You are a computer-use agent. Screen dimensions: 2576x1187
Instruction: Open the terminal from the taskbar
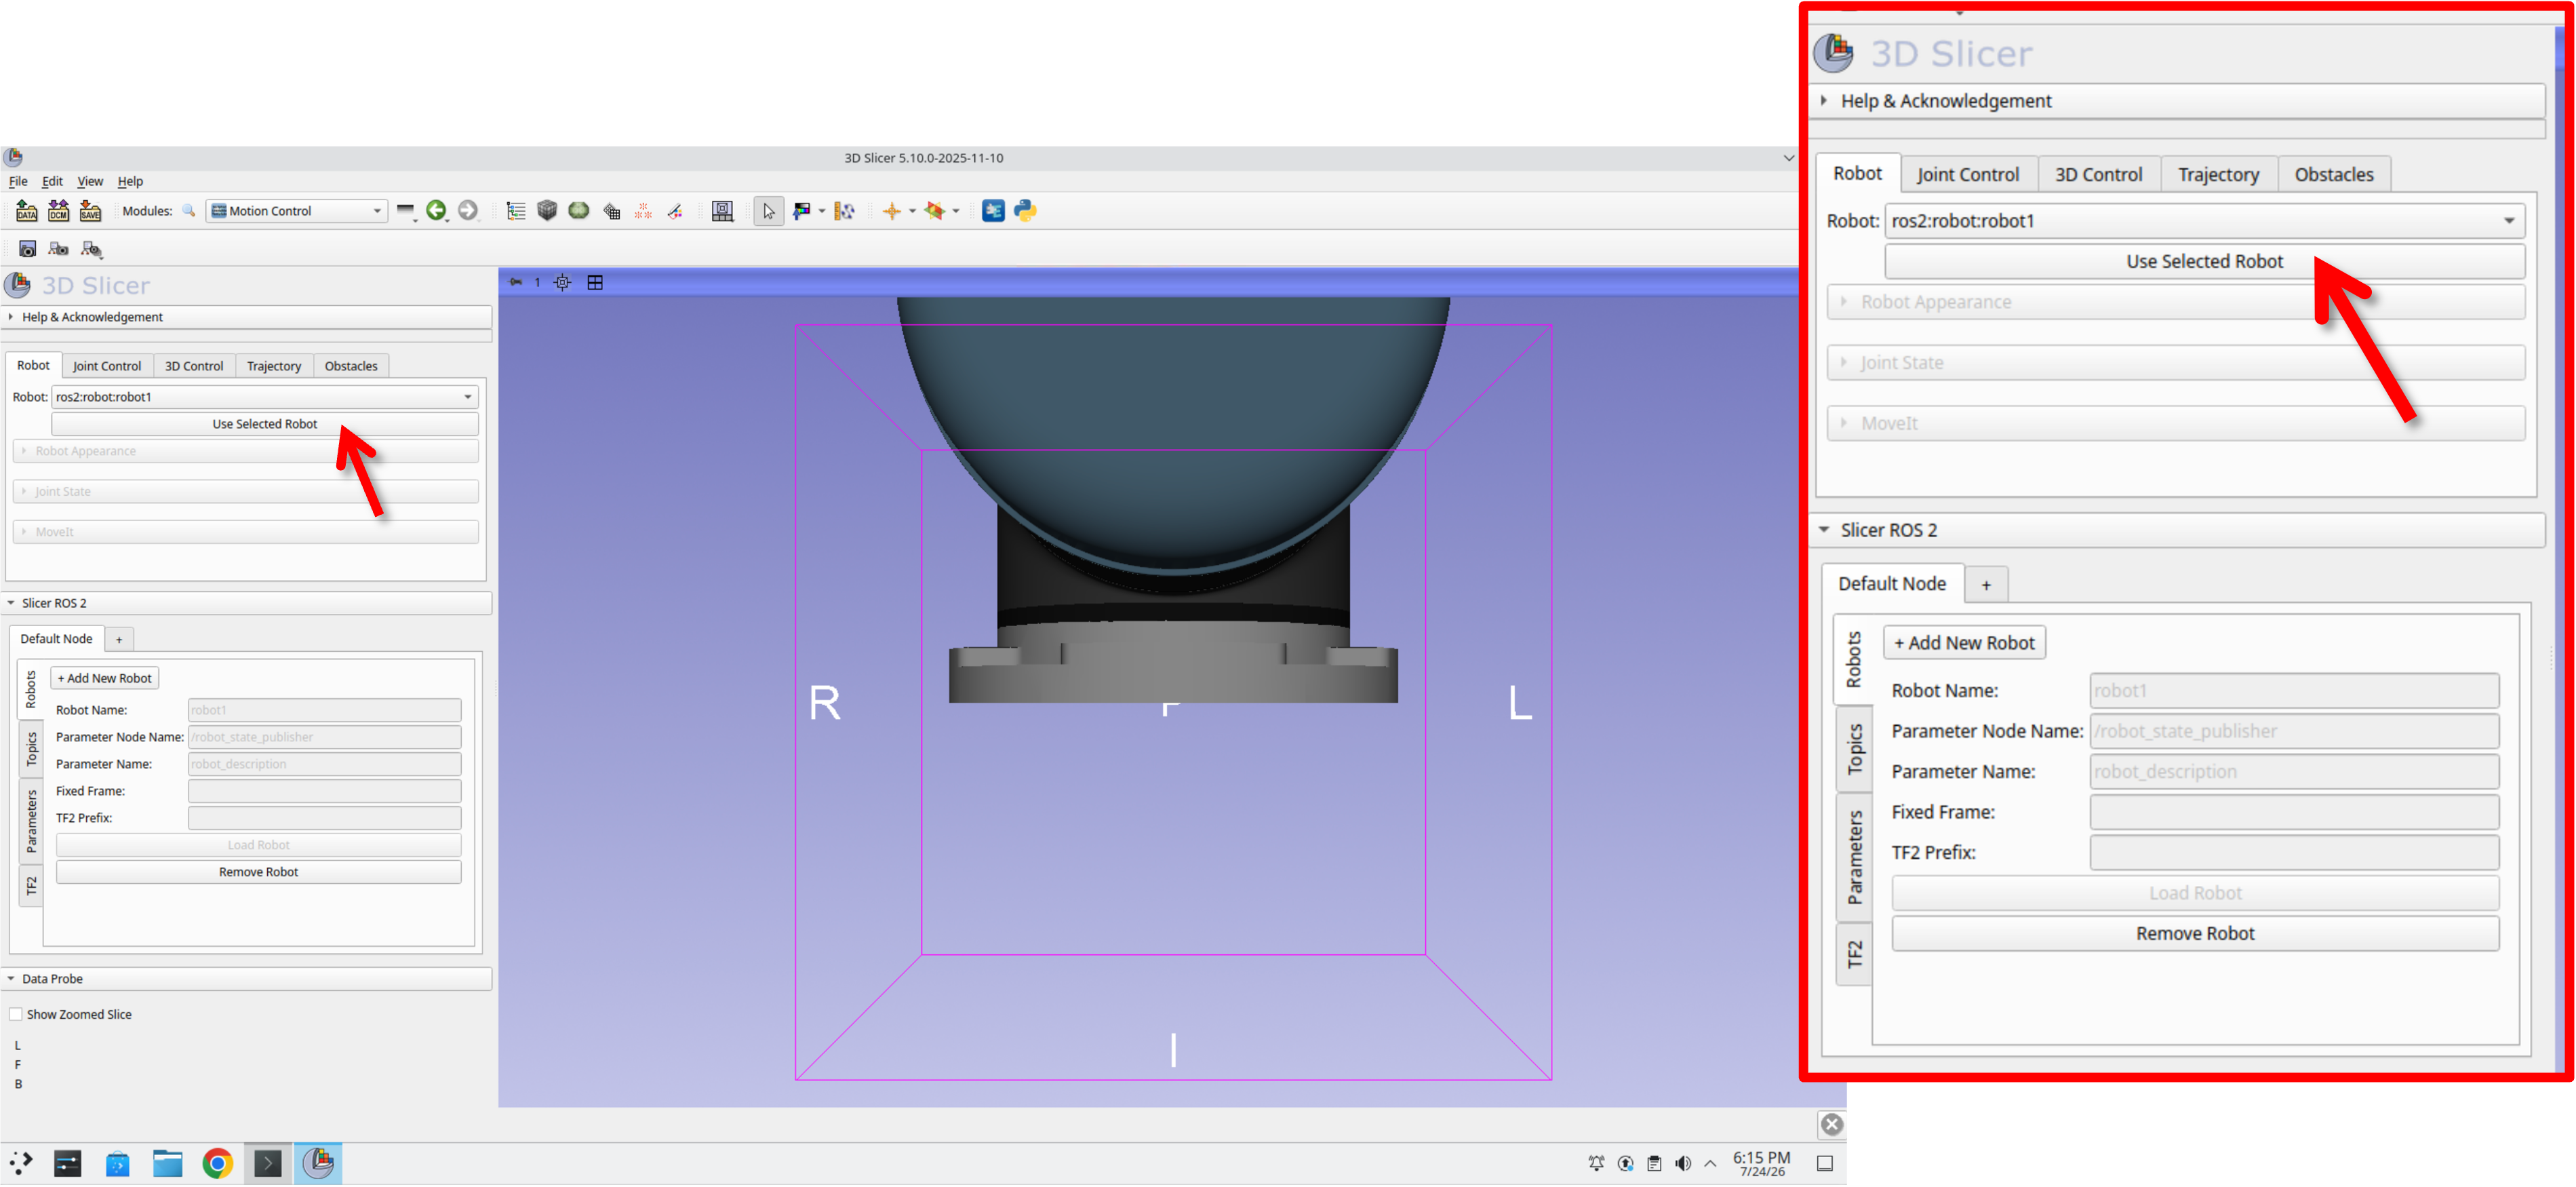pyautogui.click(x=268, y=1164)
